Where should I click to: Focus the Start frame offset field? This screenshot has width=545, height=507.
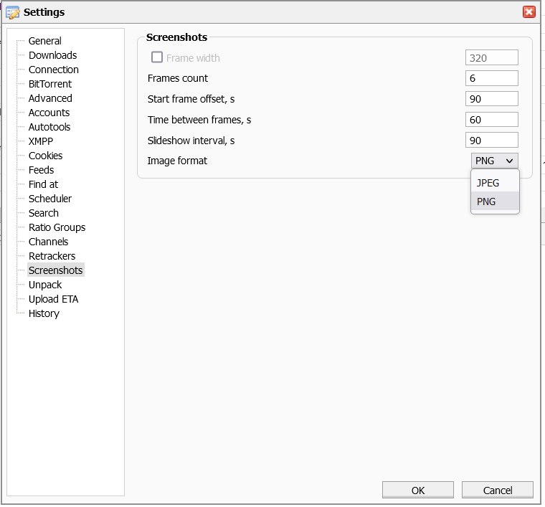click(x=491, y=99)
